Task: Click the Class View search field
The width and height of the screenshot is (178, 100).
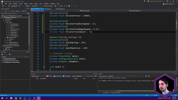Action: [13, 57]
